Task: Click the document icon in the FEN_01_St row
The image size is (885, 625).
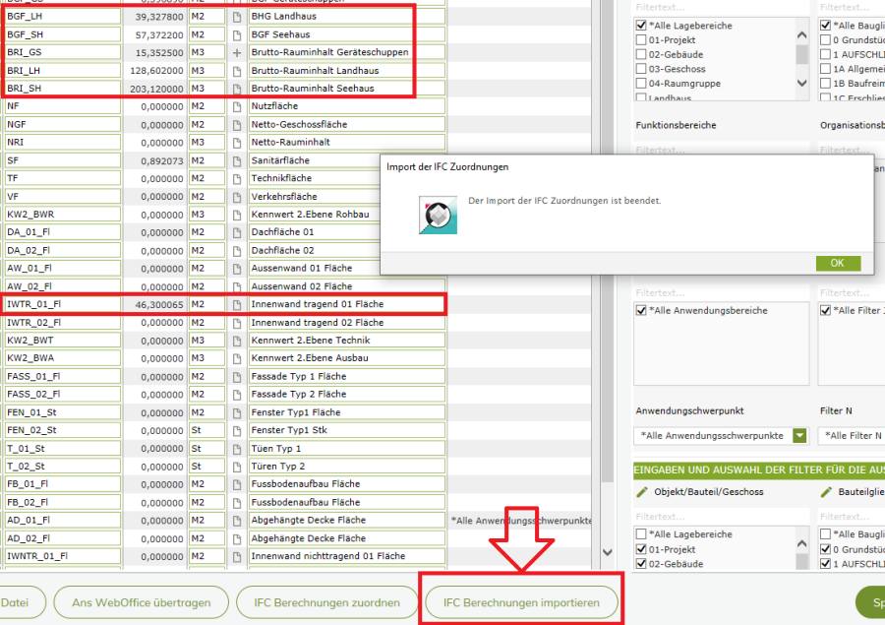Action: click(x=237, y=412)
